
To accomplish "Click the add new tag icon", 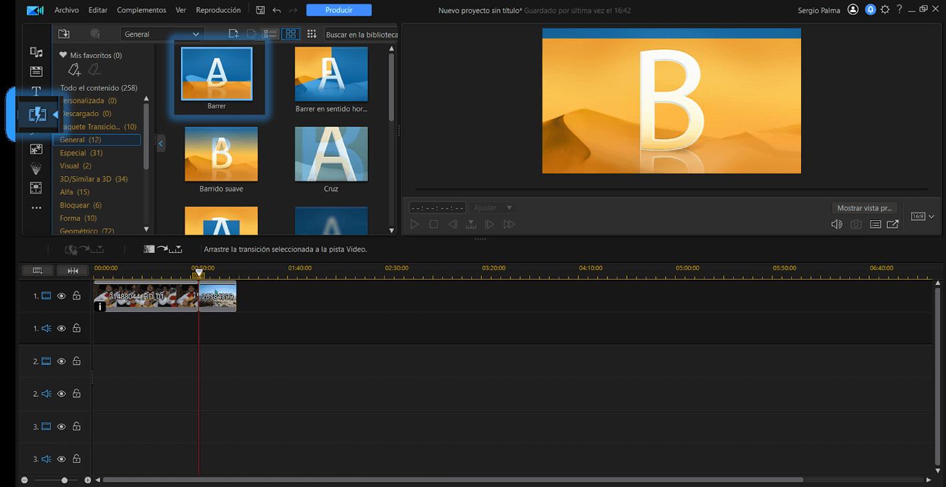I will (x=74, y=69).
